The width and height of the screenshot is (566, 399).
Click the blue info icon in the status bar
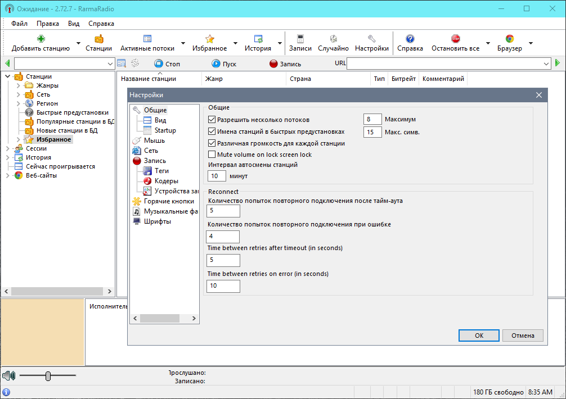coord(6,392)
